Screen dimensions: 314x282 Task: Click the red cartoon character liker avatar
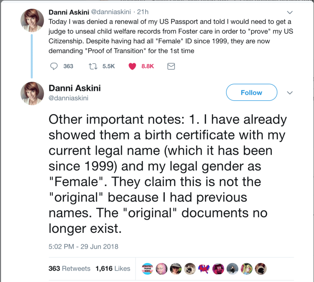(218, 269)
